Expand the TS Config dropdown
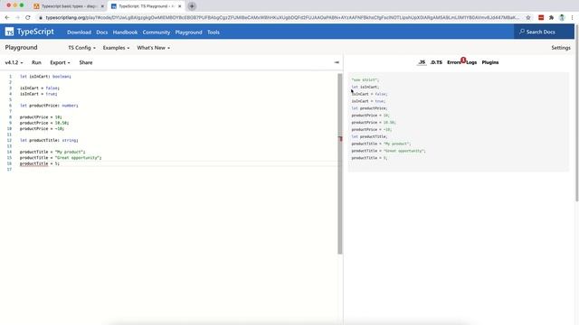 click(81, 48)
